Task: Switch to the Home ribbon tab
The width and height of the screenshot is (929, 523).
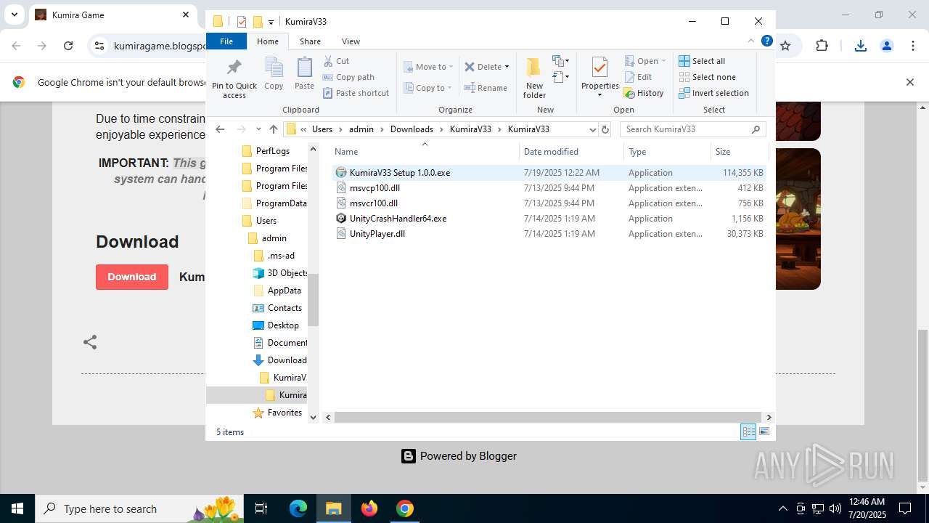Action: point(268,41)
